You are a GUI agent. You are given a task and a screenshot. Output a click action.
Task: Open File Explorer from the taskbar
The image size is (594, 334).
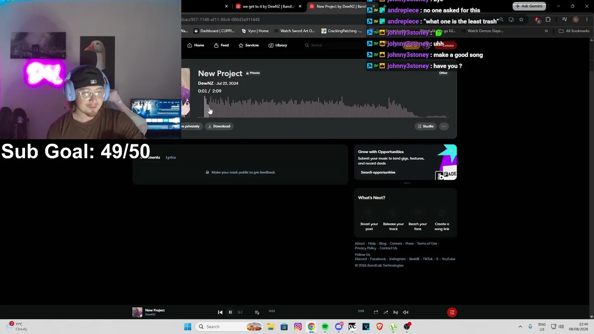pyautogui.click(x=271, y=327)
